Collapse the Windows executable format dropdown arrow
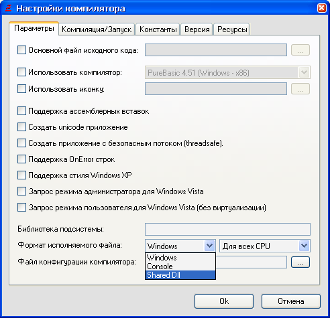Image resolution: width=330 pixels, height=318 pixels. (209, 246)
